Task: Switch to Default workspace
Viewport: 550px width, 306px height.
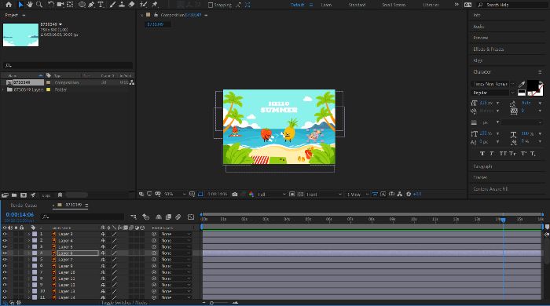Action: pyautogui.click(x=298, y=5)
